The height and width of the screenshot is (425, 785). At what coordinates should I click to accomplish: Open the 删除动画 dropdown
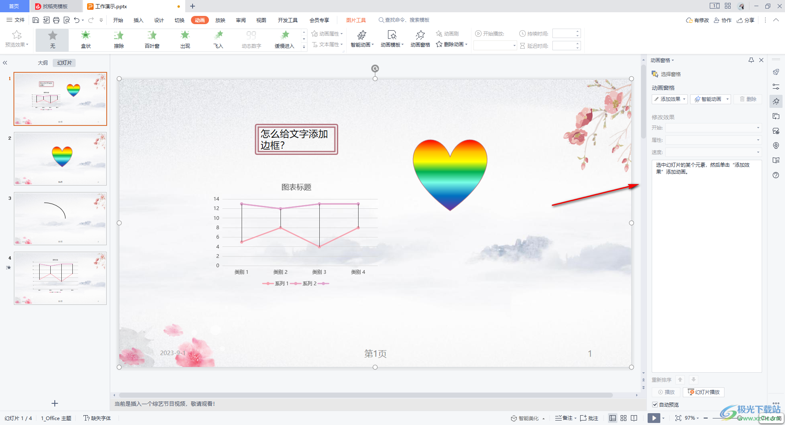click(x=451, y=45)
